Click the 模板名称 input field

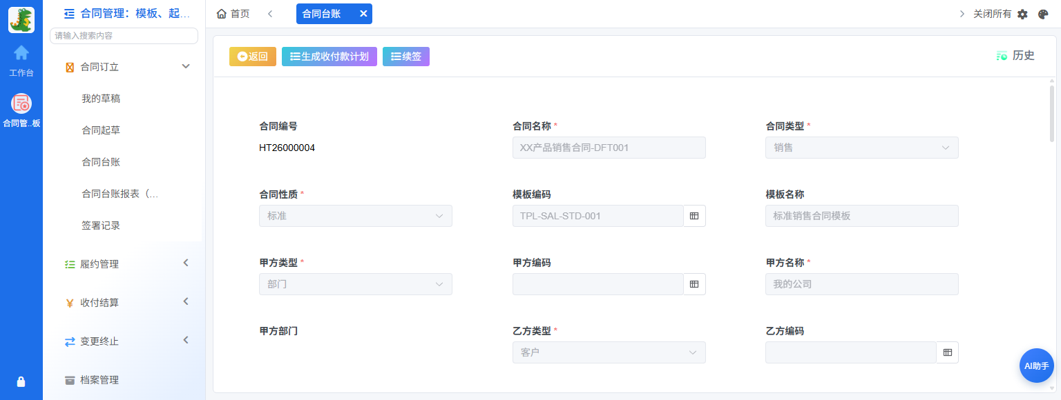pyautogui.click(x=861, y=216)
